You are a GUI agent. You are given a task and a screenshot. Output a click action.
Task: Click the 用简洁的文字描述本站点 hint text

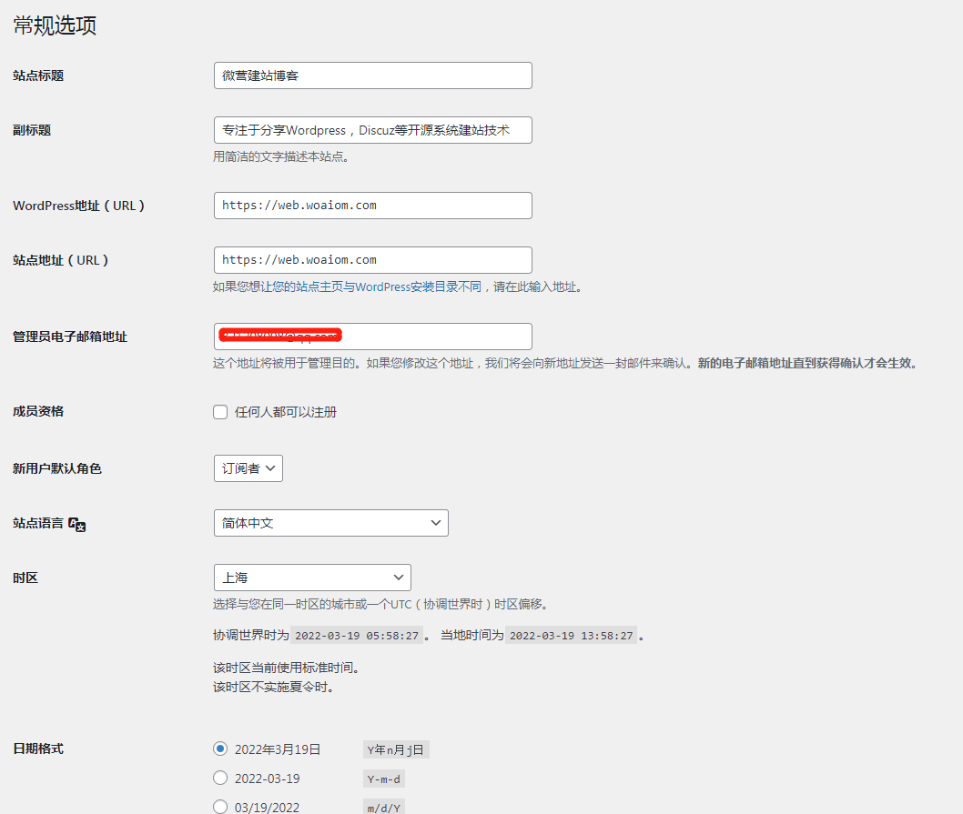coord(281,156)
